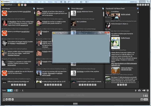Click the 'aa' text tool icon below compose box

coord(10,99)
